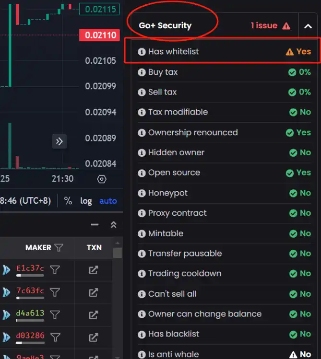Click the filter icon in MAKER column header
Image resolution: width=321 pixels, height=359 pixels.
59,247
